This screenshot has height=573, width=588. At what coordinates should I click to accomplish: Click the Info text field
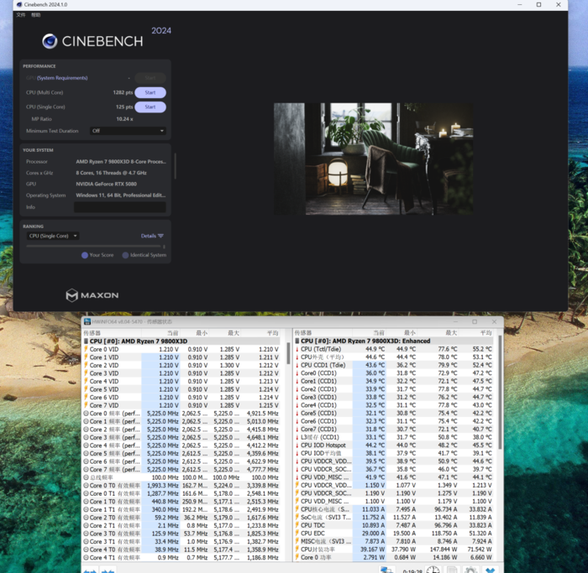pyautogui.click(x=120, y=207)
